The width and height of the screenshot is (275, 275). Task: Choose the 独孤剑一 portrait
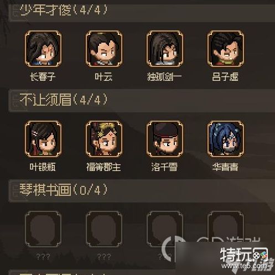pyautogui.click(x=165, y=49)
